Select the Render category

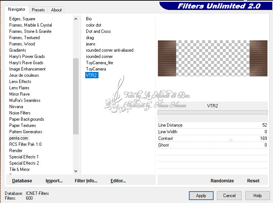[x=15, y=151]
